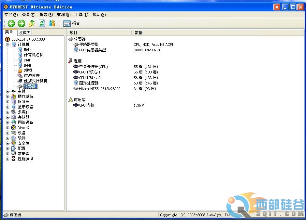The image size is (306, 220).
Task: Select the highlighted 传感器 tree item
Action: point(30,86)
